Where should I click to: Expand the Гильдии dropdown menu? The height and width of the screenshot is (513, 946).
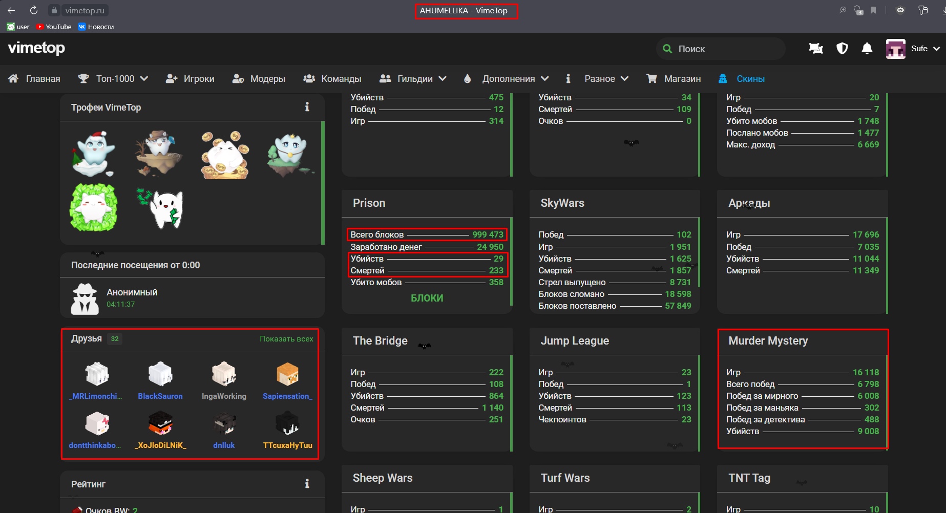[x=413, y=79]
